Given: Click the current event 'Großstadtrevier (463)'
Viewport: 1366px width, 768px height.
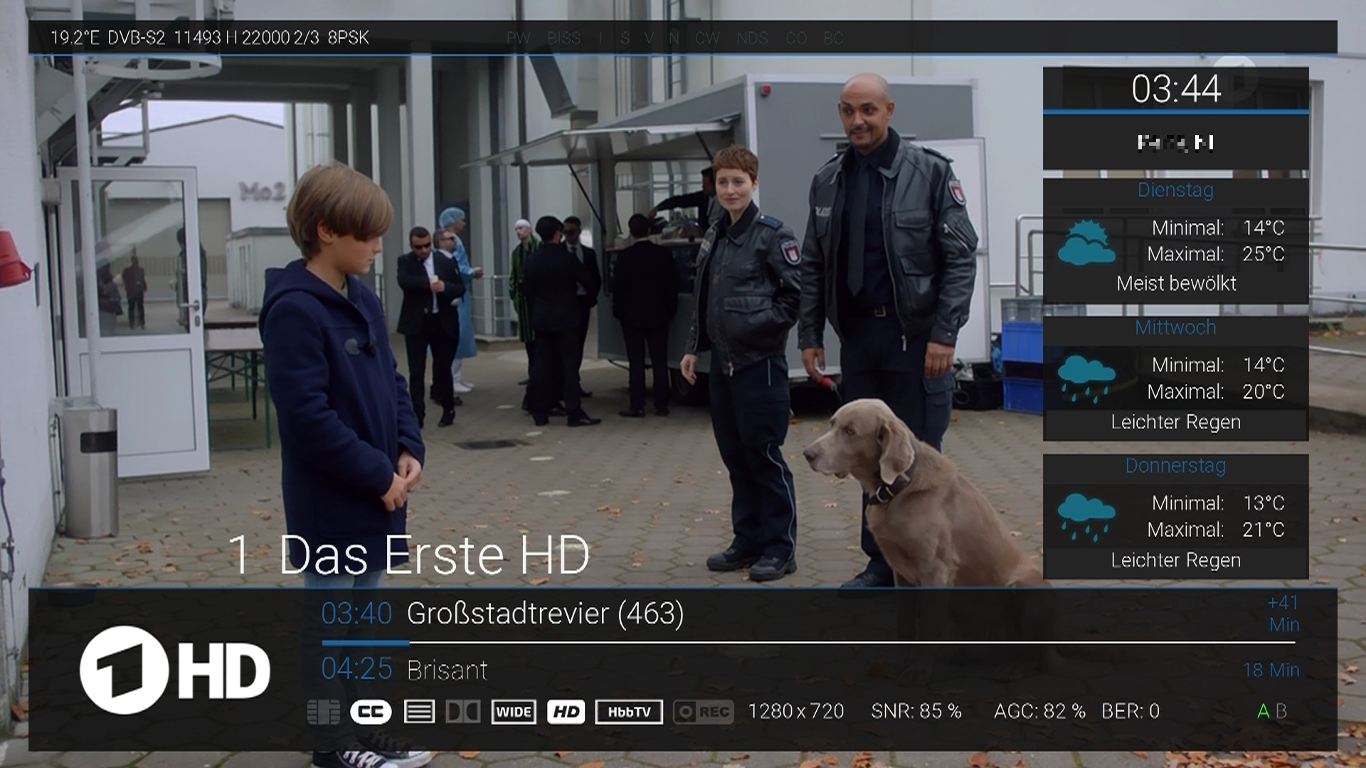Looking at the screenshot, I should coord(545,614).
